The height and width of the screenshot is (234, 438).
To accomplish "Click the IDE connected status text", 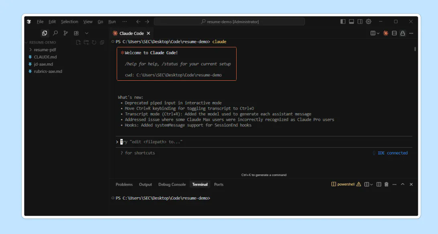I will (x=392, y=153).
